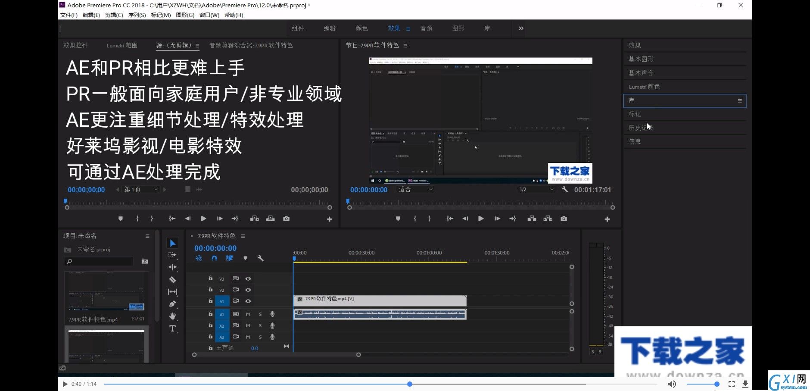This screenshot has width=810, height=391.
Task: Select the Razor tool
Action: click(x=172, y=279)
